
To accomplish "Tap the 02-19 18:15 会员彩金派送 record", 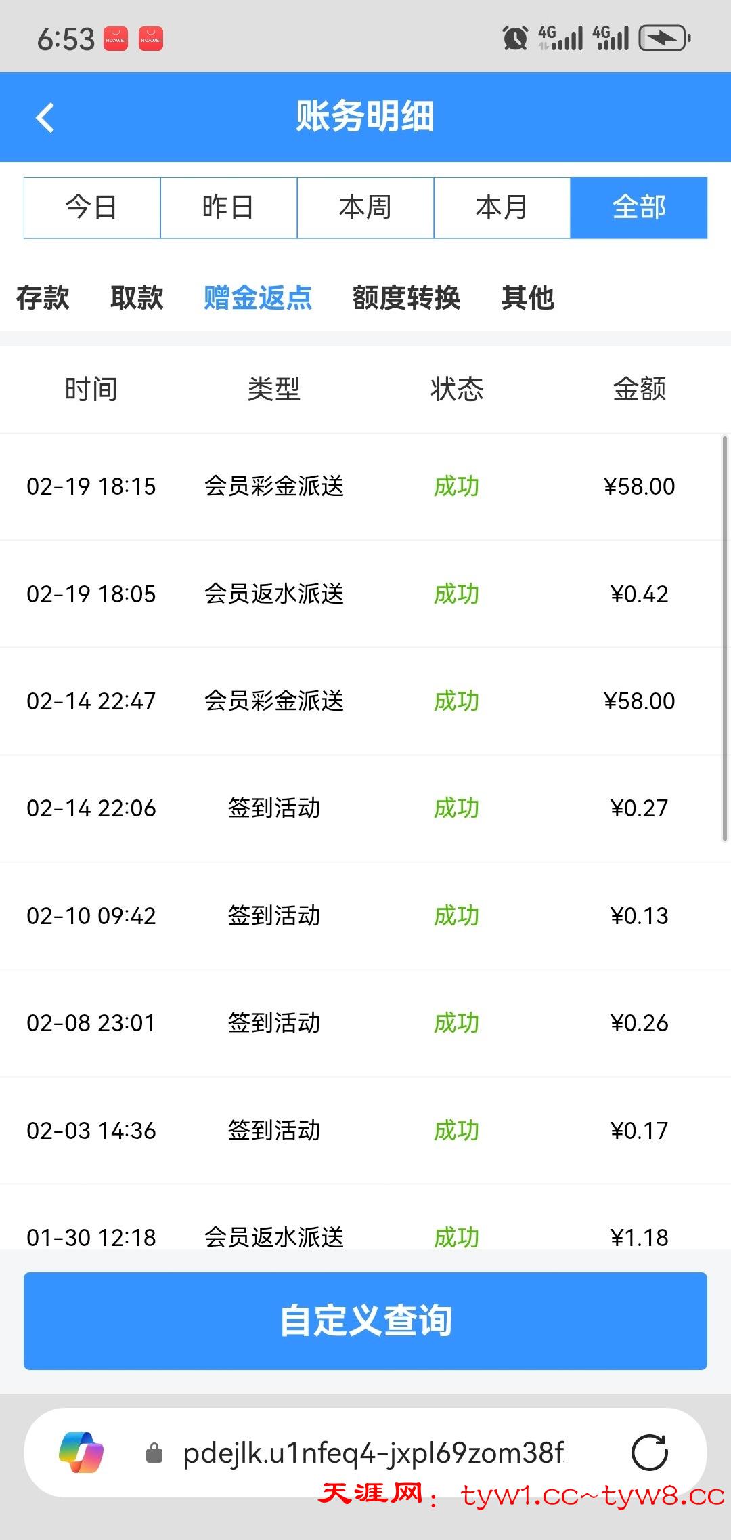I will pos(351,486).
